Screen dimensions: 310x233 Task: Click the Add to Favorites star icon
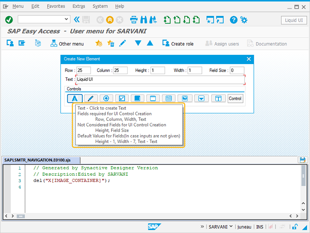[98, 43]
